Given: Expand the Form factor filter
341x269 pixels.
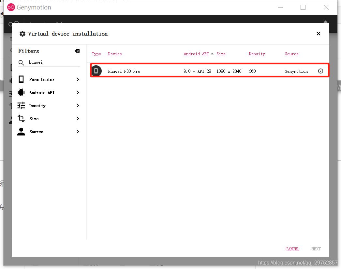Looking at the screenshot, I should [x=49, y=80].
